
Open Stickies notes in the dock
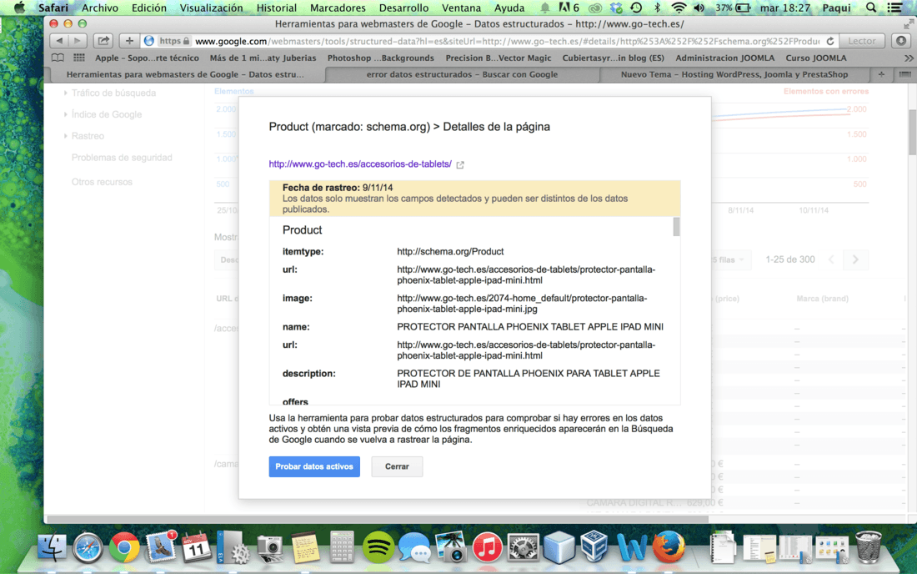pos(305,547)
